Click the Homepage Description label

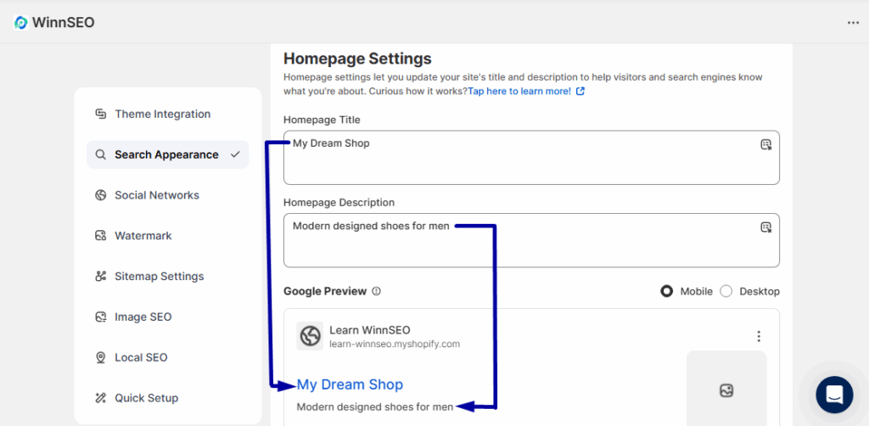(339, 203)
